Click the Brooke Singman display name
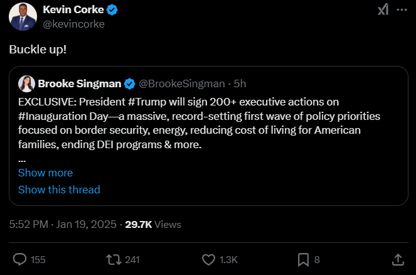Image resolution: width=416 pixels, height=275 pixels. click(80, 84)
